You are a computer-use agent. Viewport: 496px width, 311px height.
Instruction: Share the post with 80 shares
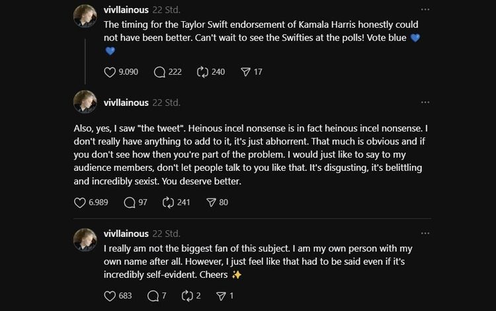211,202
